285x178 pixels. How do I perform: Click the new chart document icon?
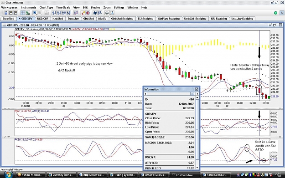pyautogui.click(x=6, y=13)
